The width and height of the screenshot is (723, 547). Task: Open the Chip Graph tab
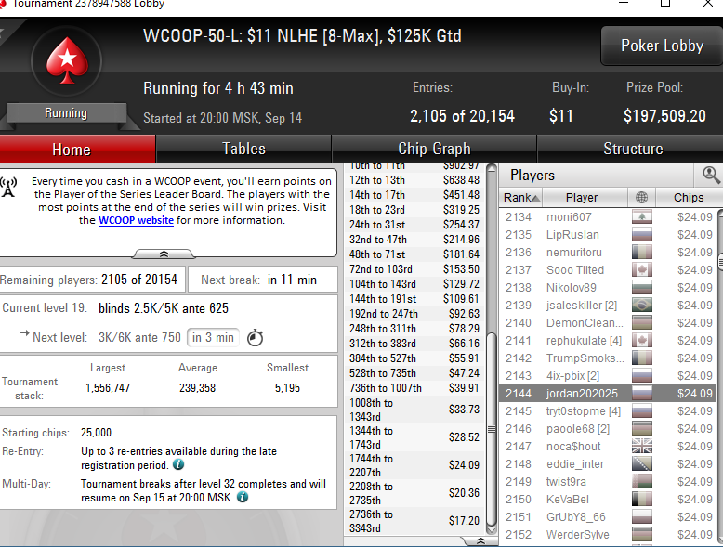(x=434, y=149)
